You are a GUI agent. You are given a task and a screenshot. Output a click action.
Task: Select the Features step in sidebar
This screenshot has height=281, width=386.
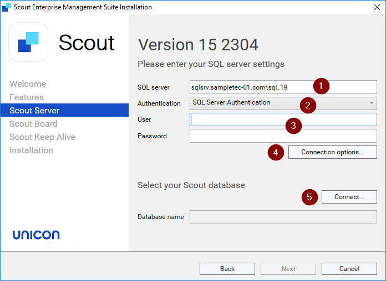(27, 97)
